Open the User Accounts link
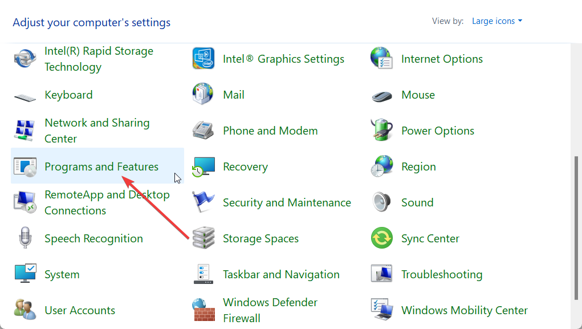The image size is (582, 329). tap(80, 310)
